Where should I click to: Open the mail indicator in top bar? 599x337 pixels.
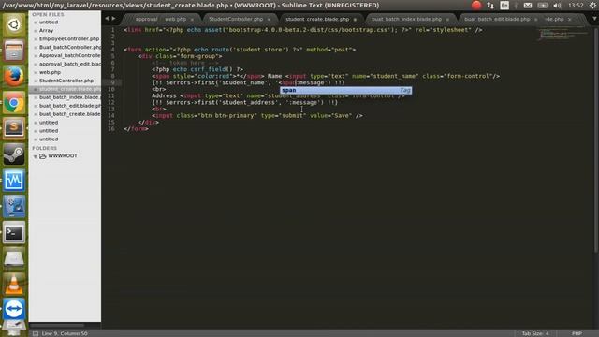point(528,6)
